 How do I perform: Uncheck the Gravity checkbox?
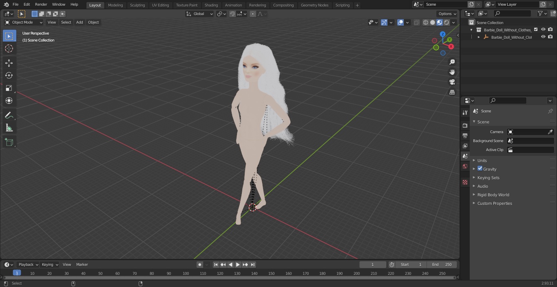480,169
